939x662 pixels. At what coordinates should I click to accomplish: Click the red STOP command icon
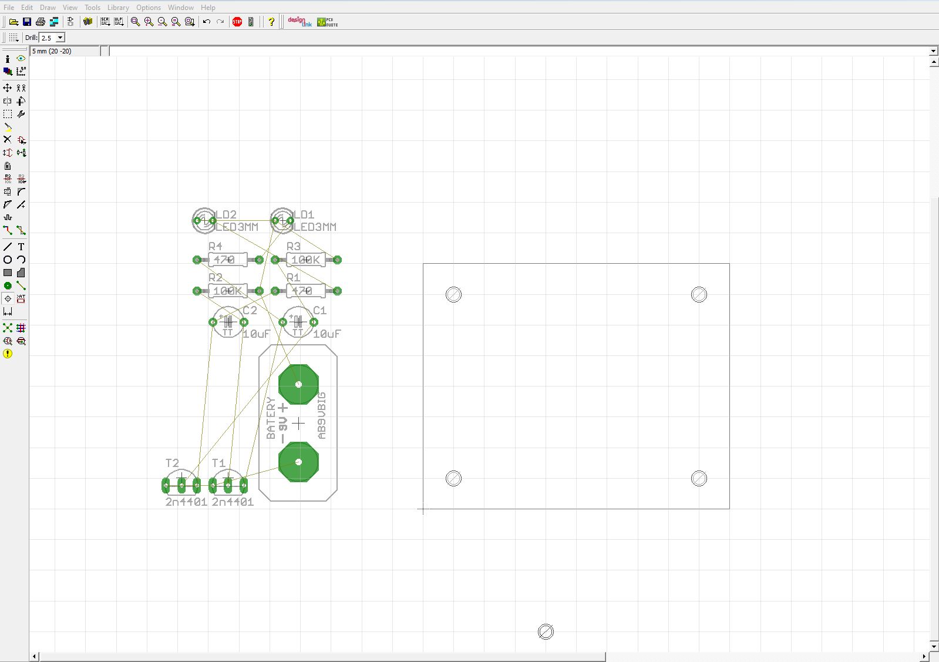[x=237, y=22]
